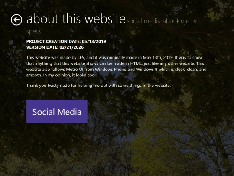Click the paragraph starting 'This website was made by LF5'
The image size is (234, 176).
[x=117, y=66]
